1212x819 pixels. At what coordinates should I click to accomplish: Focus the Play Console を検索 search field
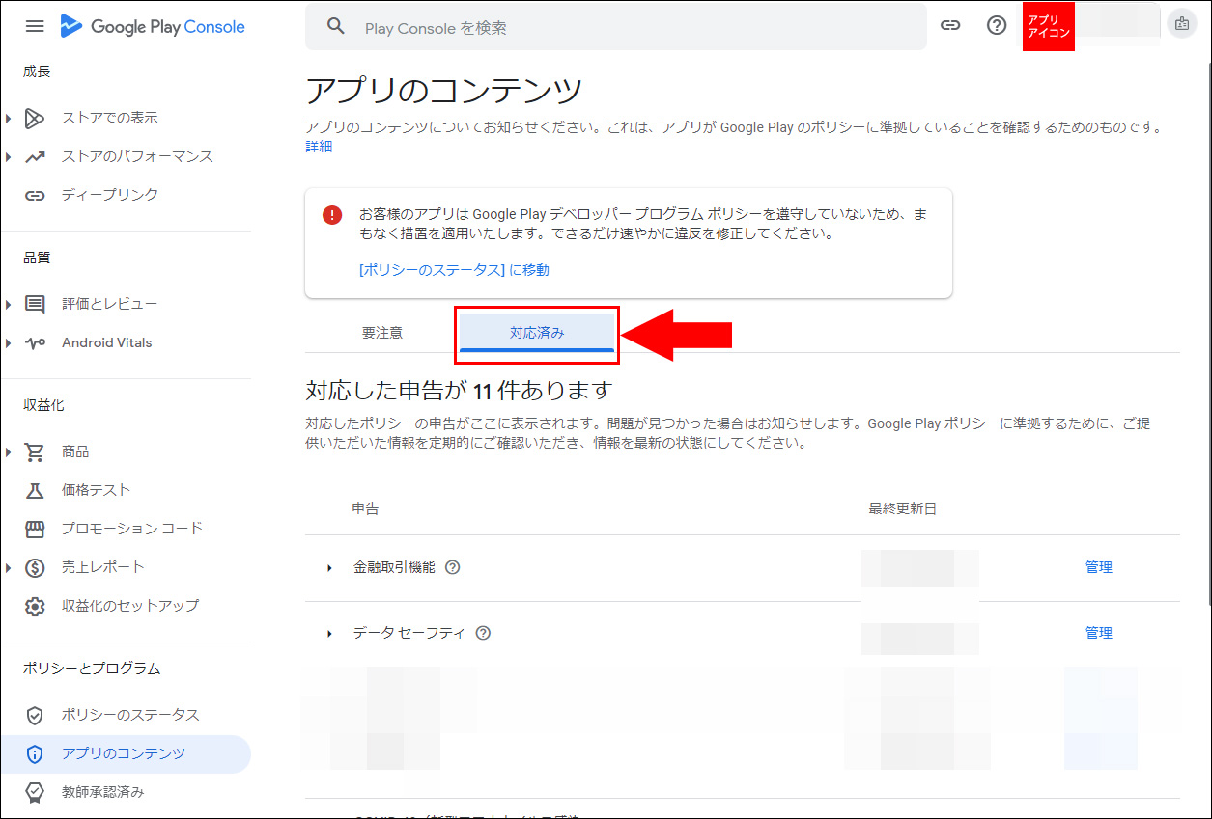click(x=615, y=27)
